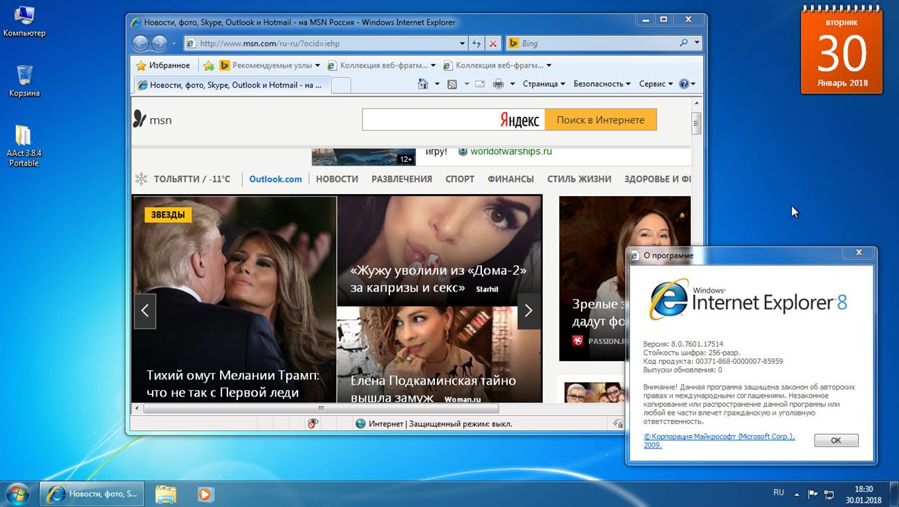This screenshot has height=507, width=899.
Task: Open the ФИНАНСЫ section in msn navigation
Action: (x=510, y=179)
